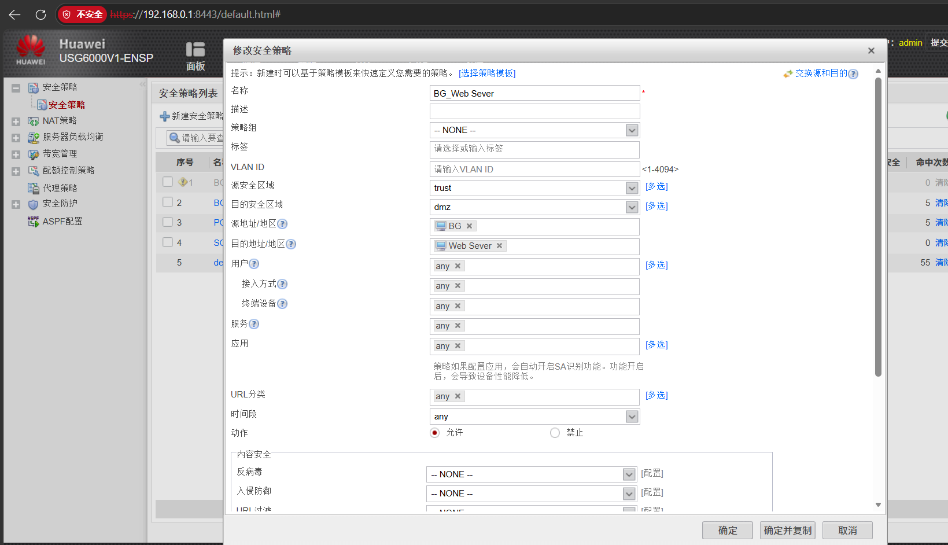Open help icon next to 目的地址/地区
The width and height of the screenshot is (948, 545).
(x=291, y=244)
